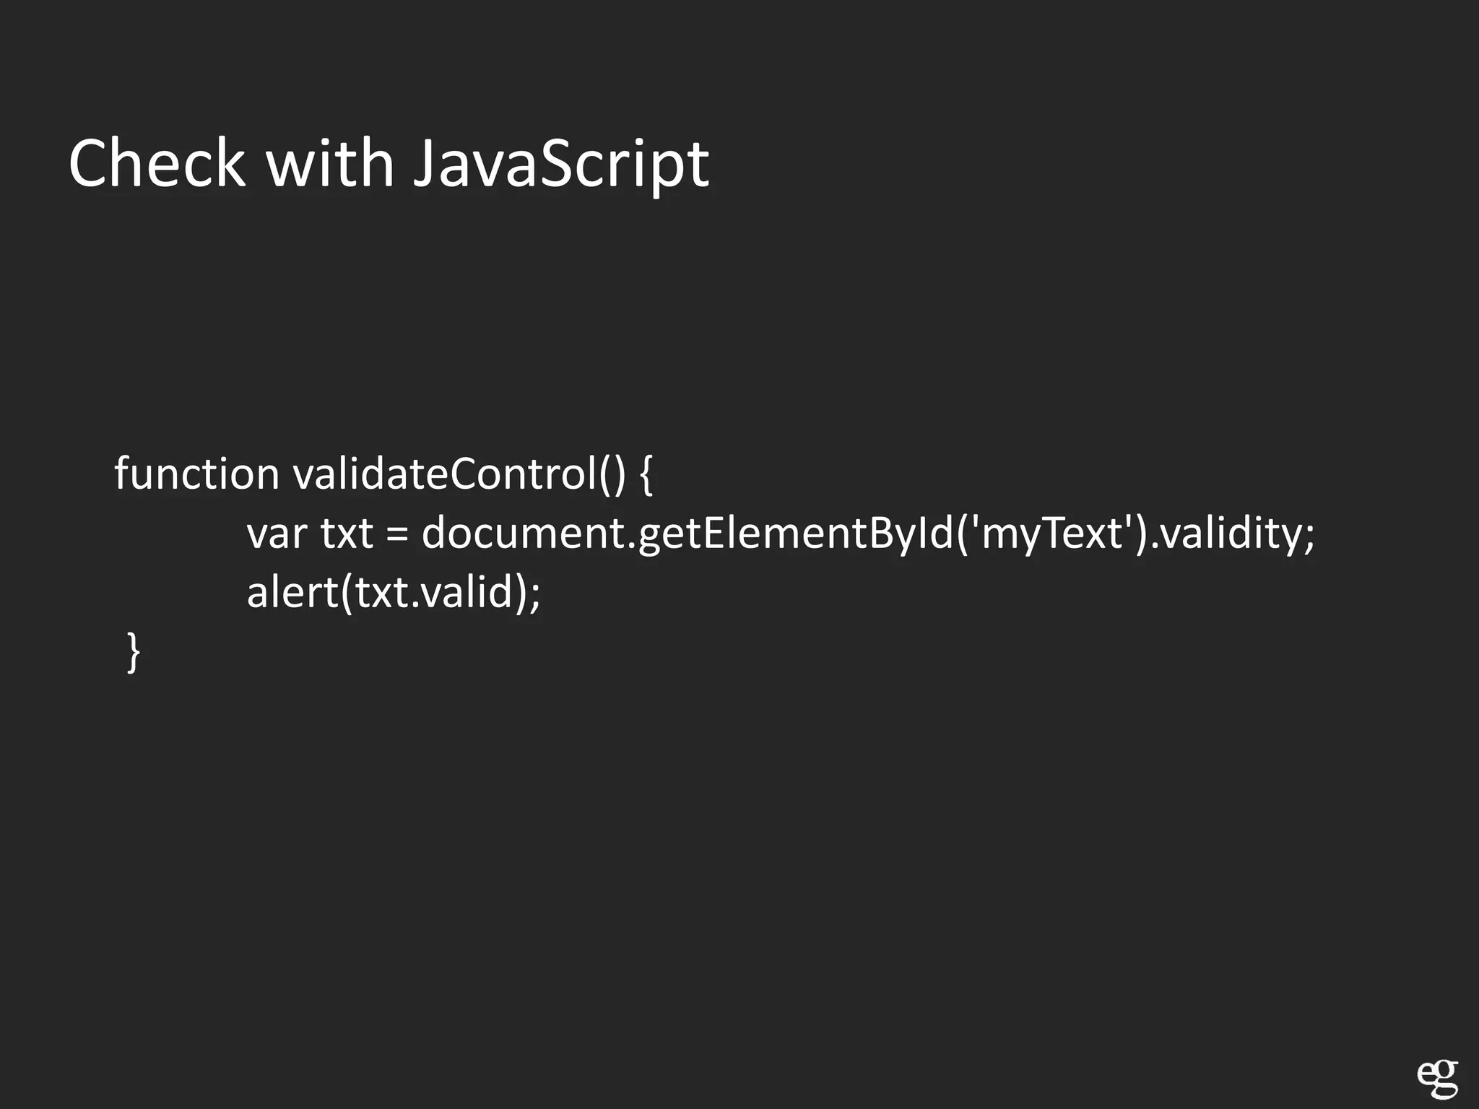Click the closing curly brace
Viewport: 1479px width, 1109px height.
point(134,652)
